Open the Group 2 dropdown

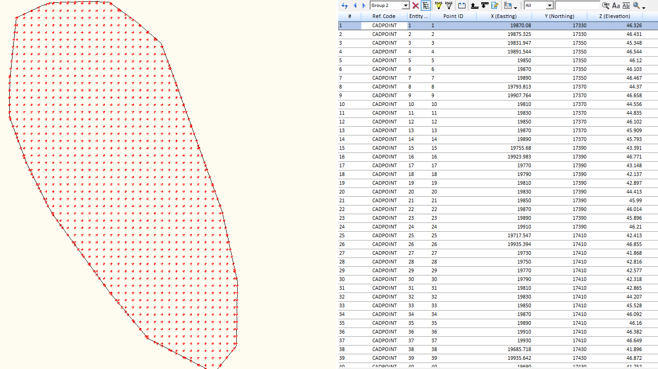(x=406, y=6)
